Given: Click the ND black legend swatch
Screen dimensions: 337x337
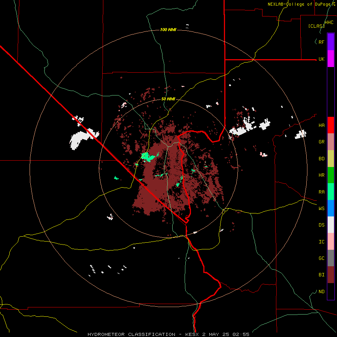Looking at the screenshot, I should coord(331,291).
